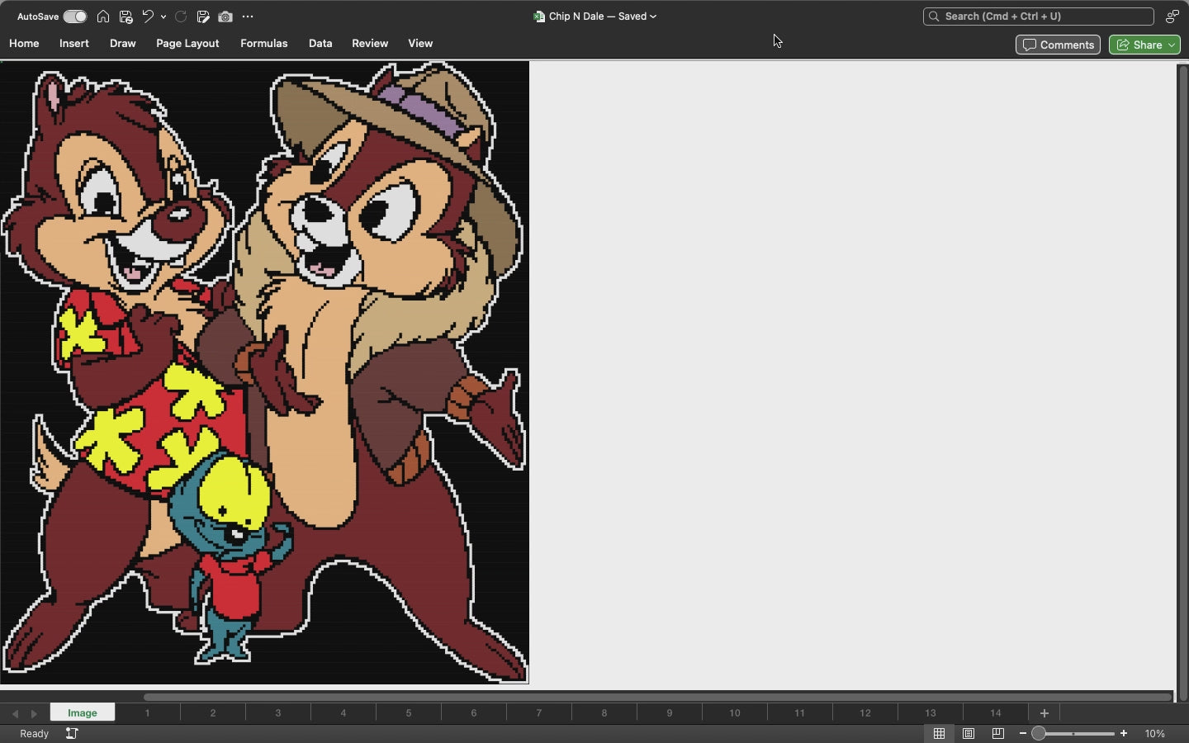Expand the Undo history dropdown chevron

tap(163, 17)
